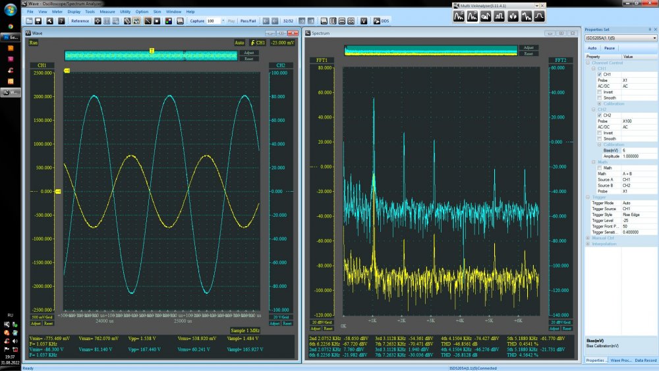Click the color palette toolbar icon

coord(168,21)
